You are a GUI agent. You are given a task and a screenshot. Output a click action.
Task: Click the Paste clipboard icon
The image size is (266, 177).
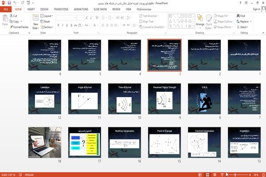click(5, 18)
